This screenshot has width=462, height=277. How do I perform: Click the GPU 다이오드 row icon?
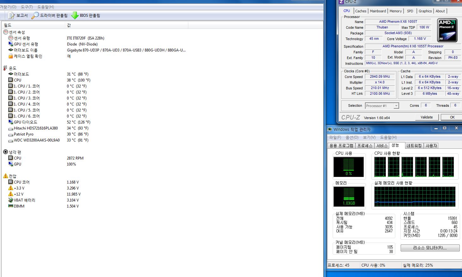(x=11, y=122)
